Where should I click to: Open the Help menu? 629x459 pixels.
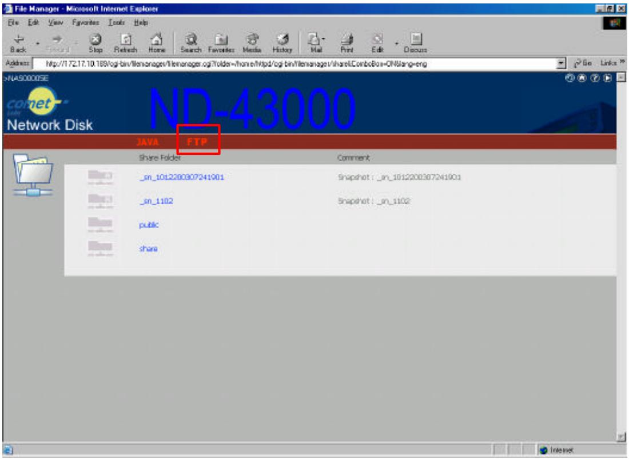click(141, 22)
